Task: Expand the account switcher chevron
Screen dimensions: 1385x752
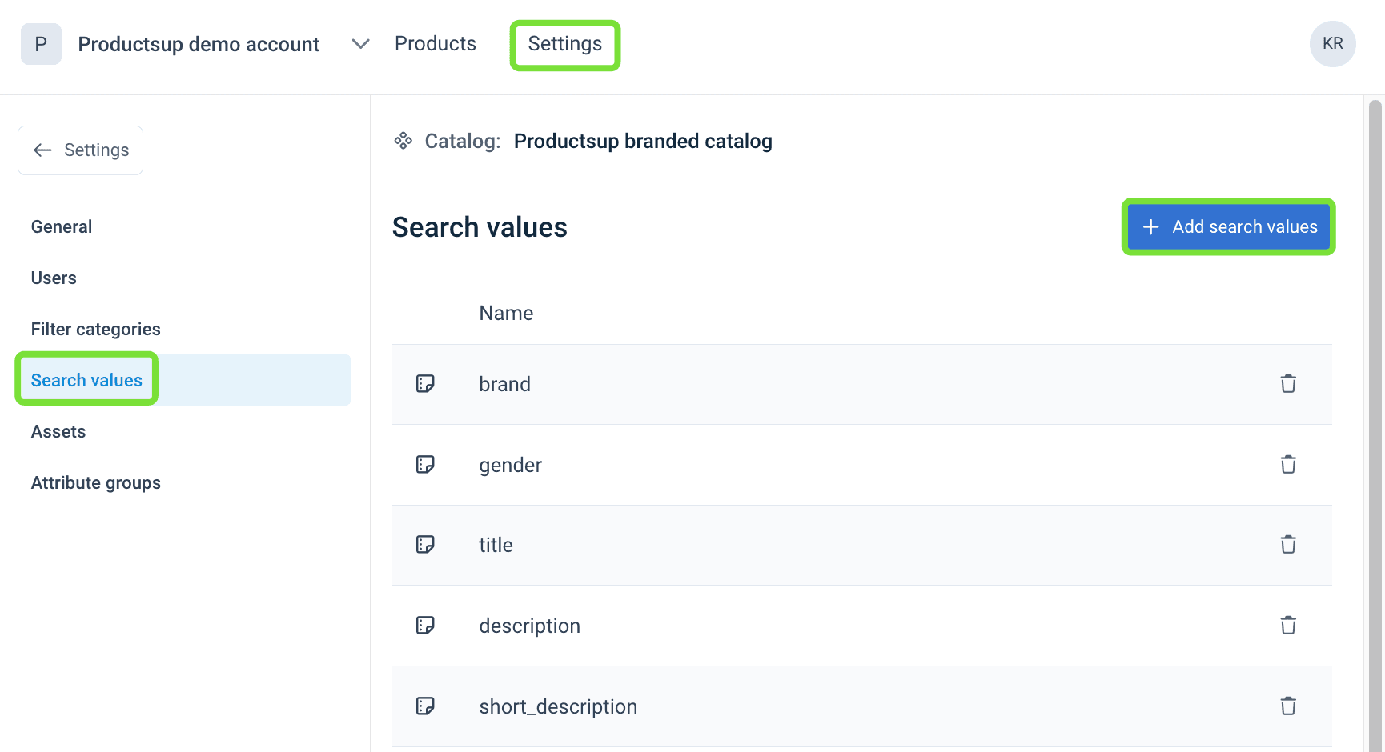Action: click(361, 44)
